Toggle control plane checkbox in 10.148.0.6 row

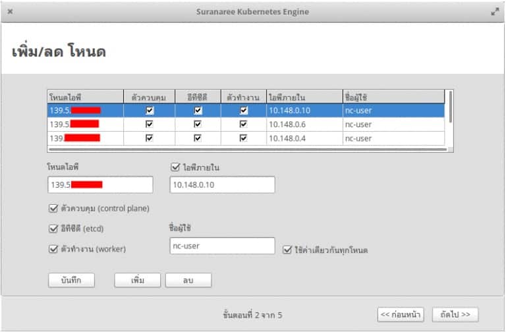point(150,124)
